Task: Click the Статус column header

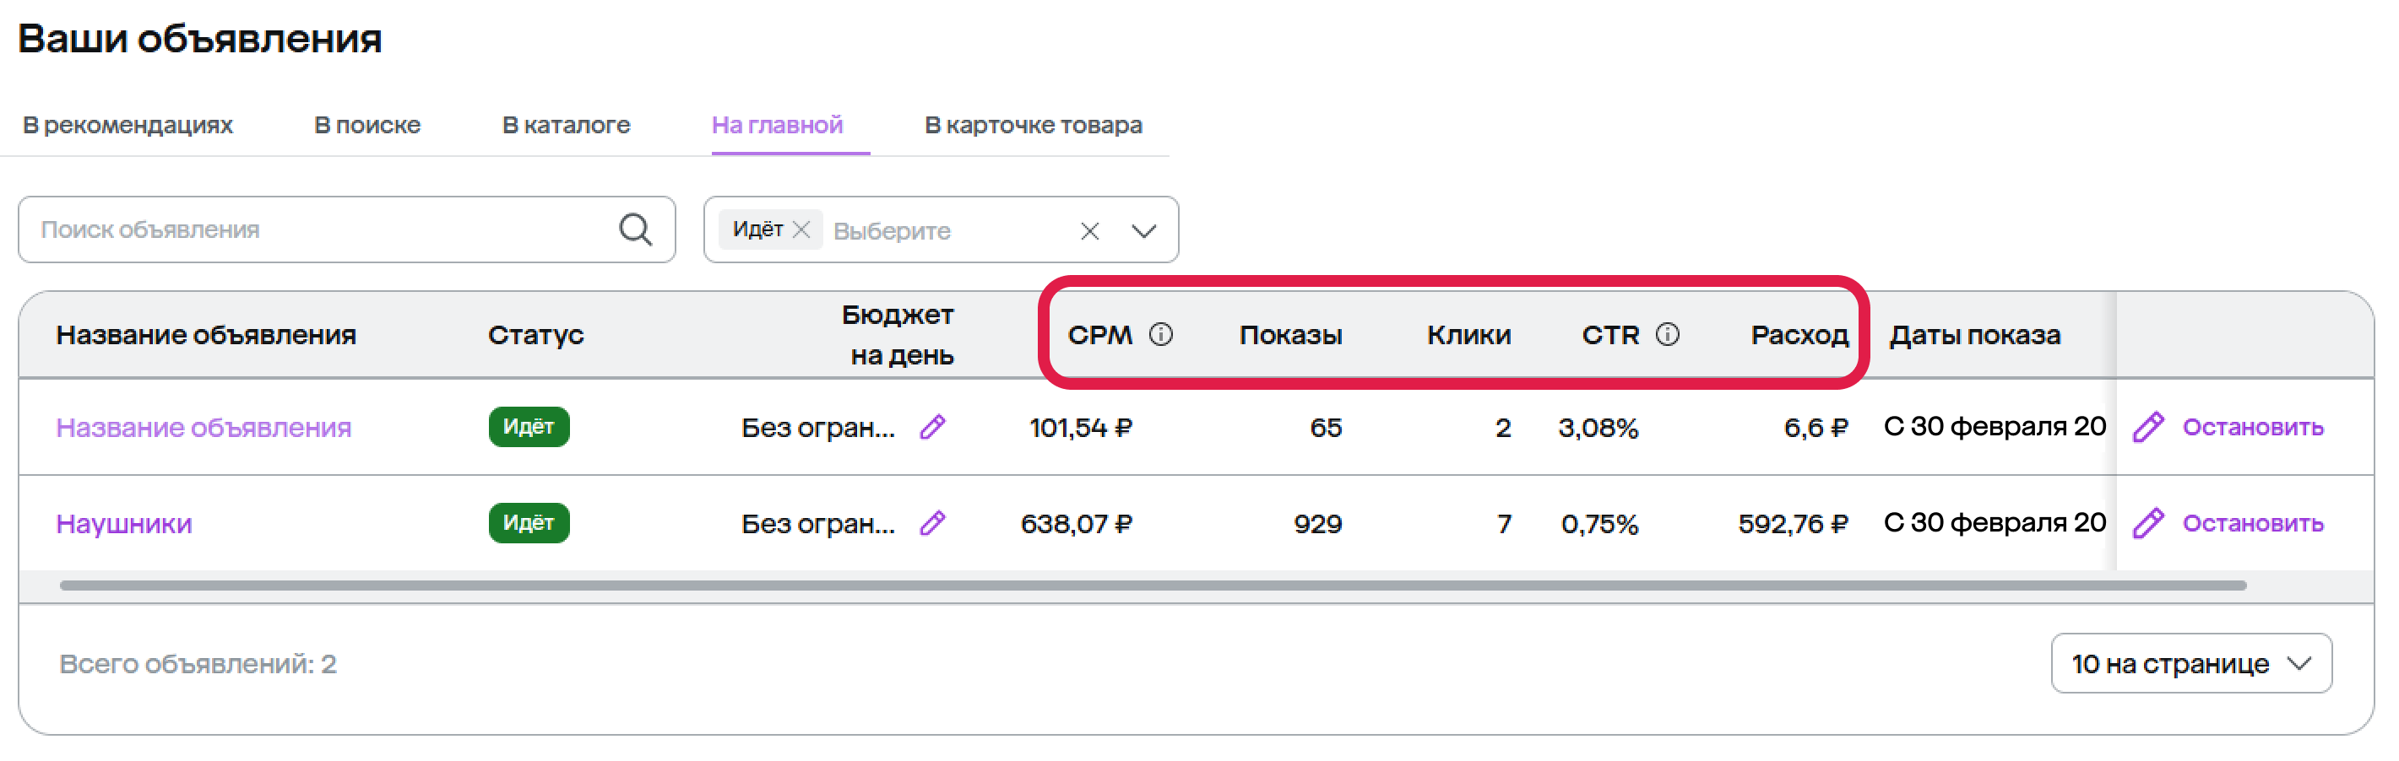Action: tap(535, 335)
